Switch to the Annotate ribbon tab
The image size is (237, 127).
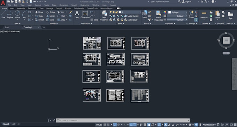point(21,8)
